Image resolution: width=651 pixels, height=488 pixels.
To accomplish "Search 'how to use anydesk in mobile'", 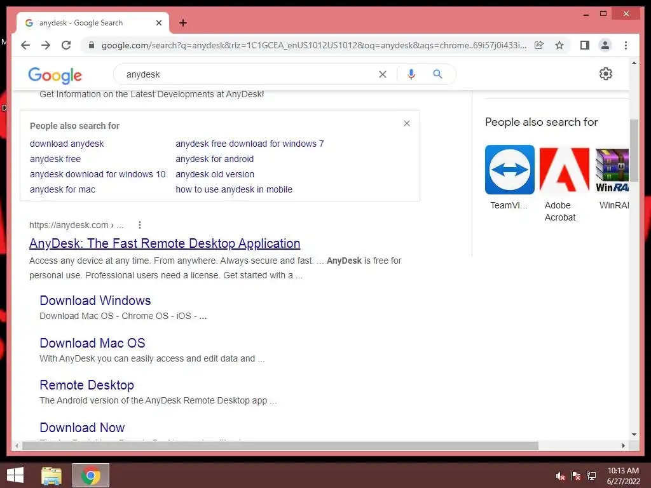I will tap(234, 189).
